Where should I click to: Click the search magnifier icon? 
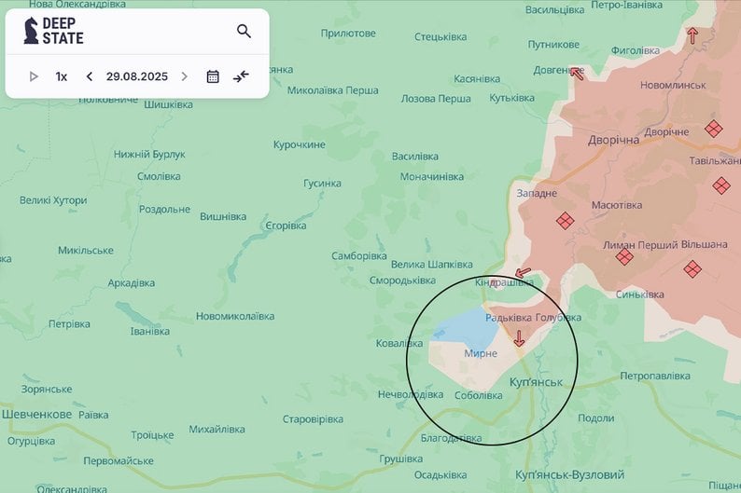pyautogui.click(x=244, y=31)
